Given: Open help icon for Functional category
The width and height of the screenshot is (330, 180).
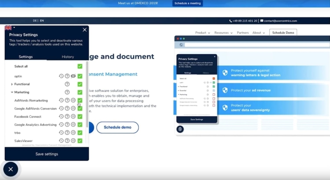Looking at the screenshot, I should tap(67, 84).
